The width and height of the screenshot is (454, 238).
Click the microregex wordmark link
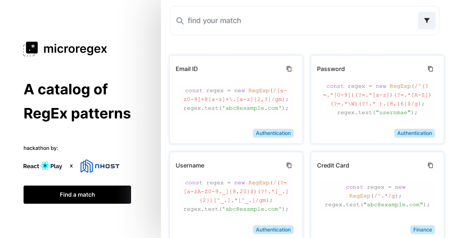(75, 49)
